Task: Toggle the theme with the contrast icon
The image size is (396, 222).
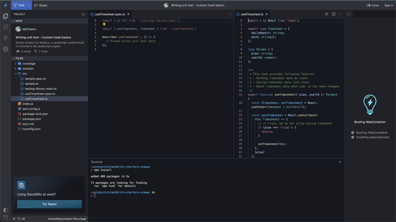Action: click(5, 209)
